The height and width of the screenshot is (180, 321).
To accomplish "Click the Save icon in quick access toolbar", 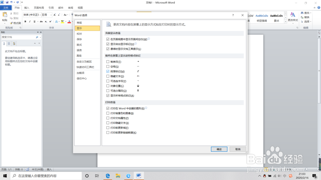I will coord(7,2).
